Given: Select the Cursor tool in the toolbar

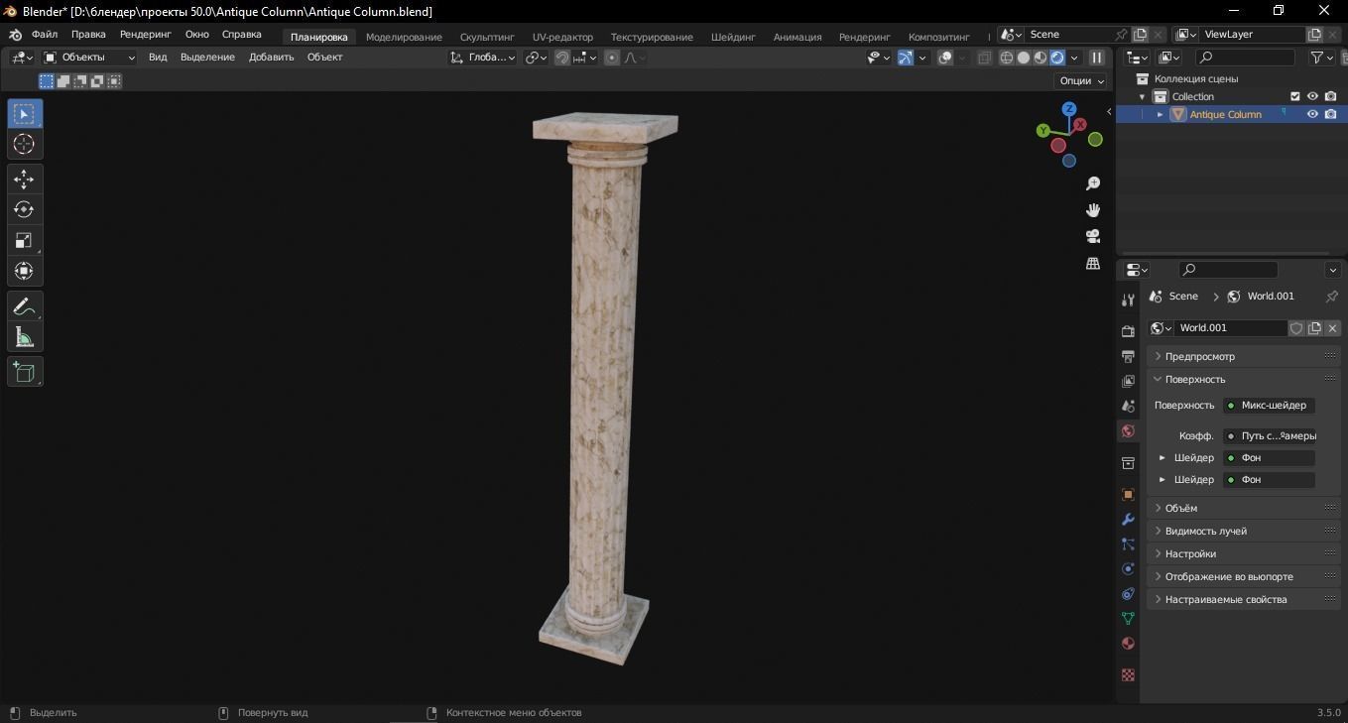Looking at the screenshot, I should (24, 145).
